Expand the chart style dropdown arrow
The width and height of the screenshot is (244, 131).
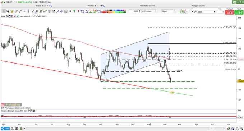click(187, 11)
